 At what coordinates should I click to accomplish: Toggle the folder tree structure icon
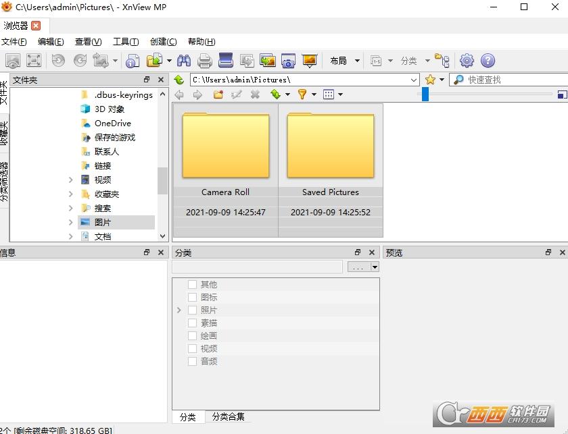click(442, 60)
